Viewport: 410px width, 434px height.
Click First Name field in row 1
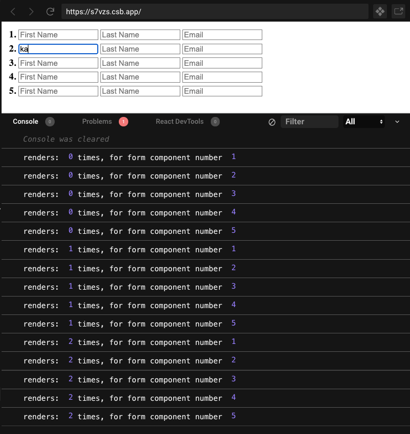tap(58, 35)
